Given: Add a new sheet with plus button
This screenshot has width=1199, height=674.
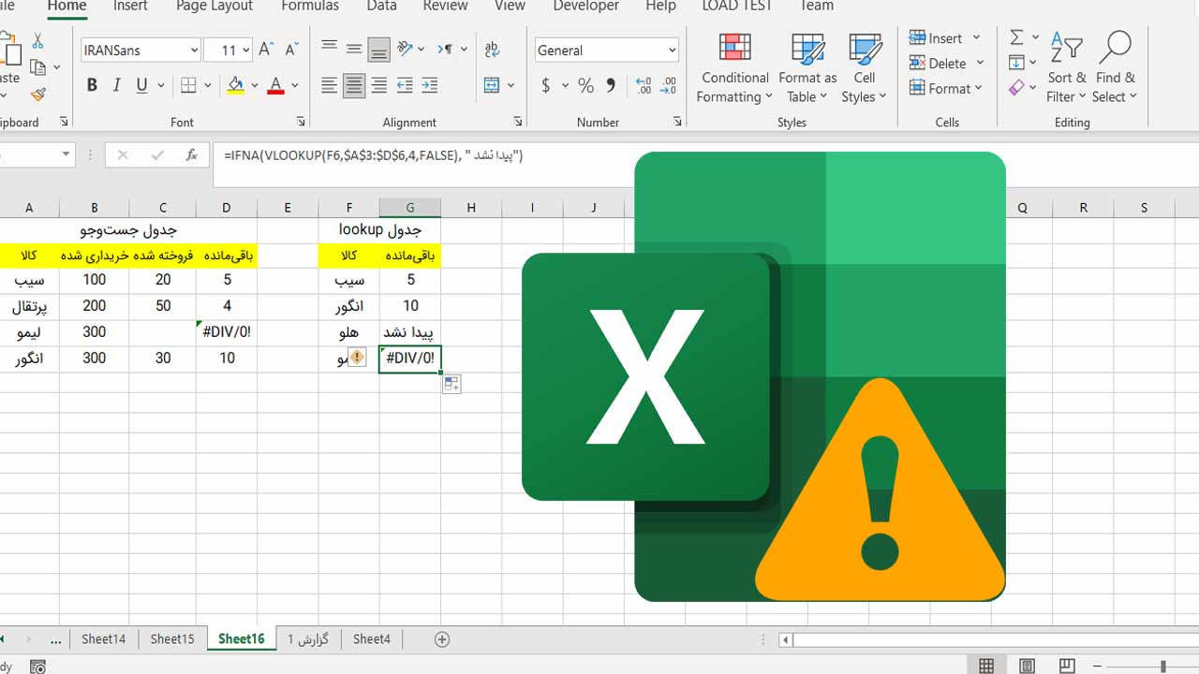Looking at the screenshot, I should point(442,639).
